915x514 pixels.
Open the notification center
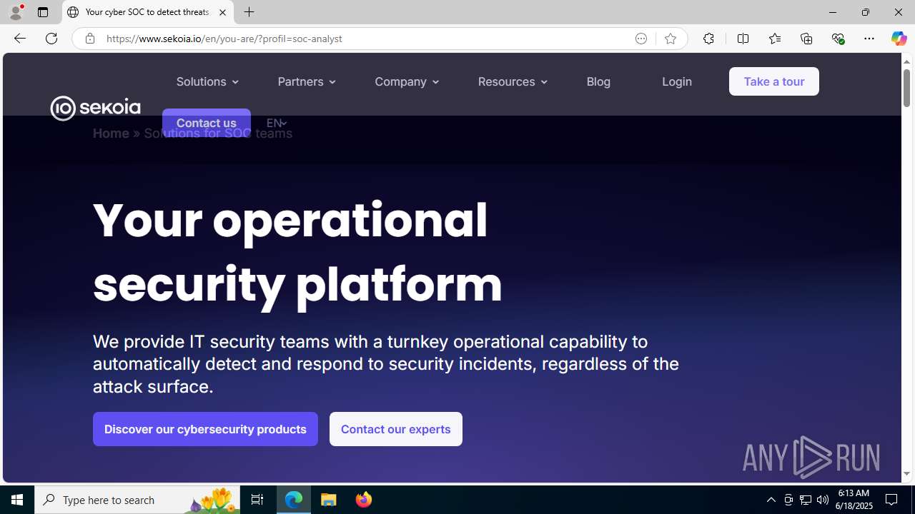892,500
